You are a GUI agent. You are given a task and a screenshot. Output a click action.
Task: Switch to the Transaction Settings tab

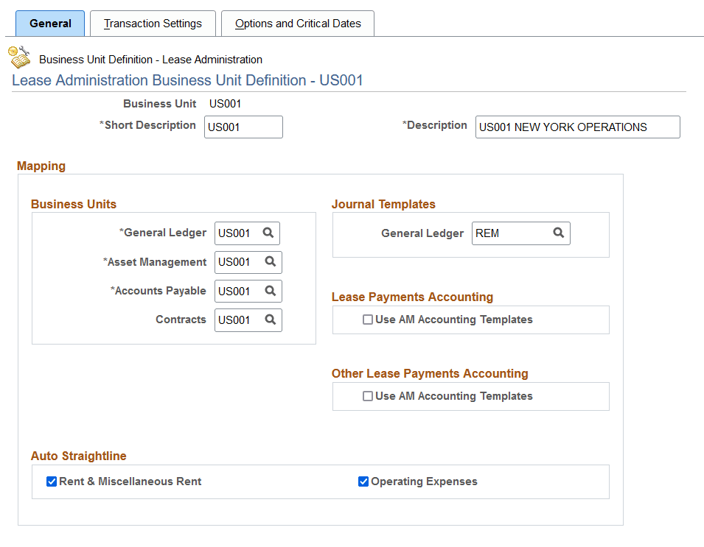153,24
